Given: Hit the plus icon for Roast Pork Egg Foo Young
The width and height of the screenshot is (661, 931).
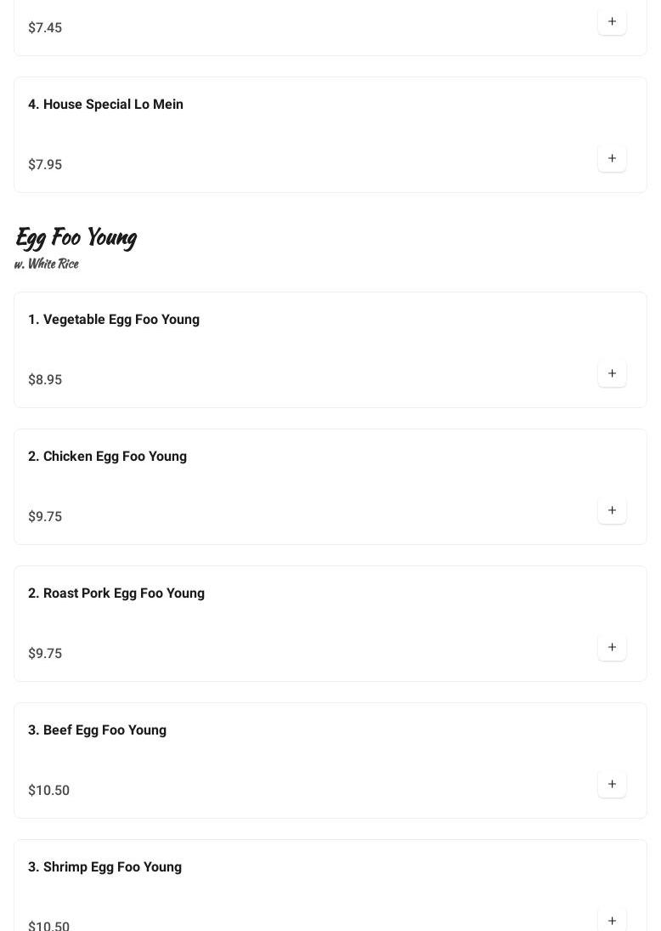Looking at the screenshot, I should pyautogui.click(x=612, y=647).
